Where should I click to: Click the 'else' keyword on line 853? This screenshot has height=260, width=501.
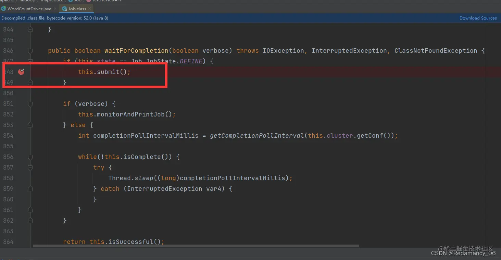click(78, 125)
